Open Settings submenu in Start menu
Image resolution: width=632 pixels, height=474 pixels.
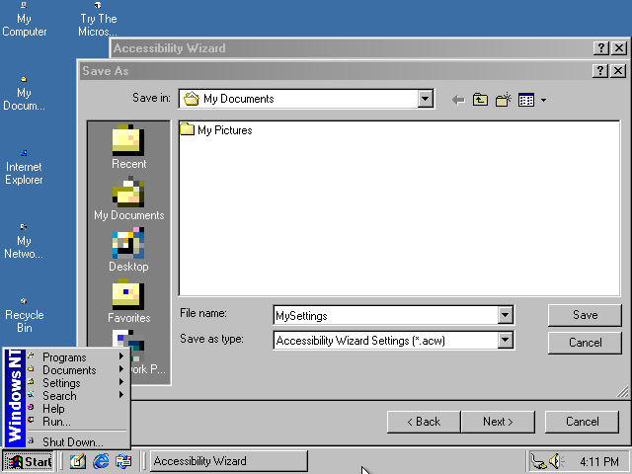tap(76, 383)
